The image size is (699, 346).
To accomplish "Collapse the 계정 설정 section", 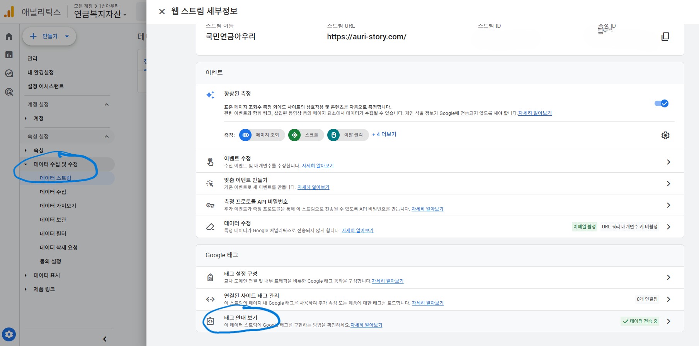I will coord(107,105).
